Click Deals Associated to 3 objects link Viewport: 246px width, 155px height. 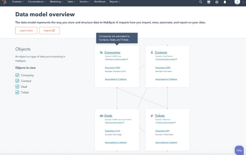click(x=116, y=143)
